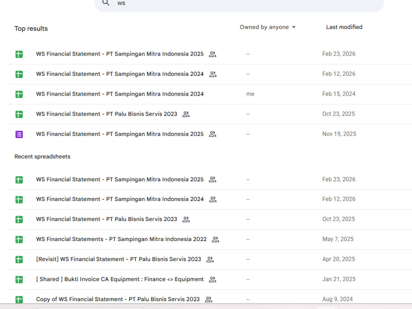Click Sheets icon of Recent spreadsheets Sampingan 2025
Image resolution: width=412 pixels, height=309 pixels.
[x=19, y=180]
